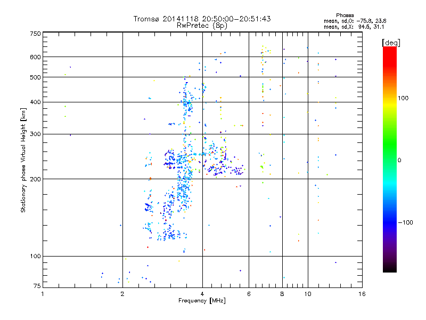Click the "mean, sd,O: -75.8, 23.8" line

coord(355,21)
